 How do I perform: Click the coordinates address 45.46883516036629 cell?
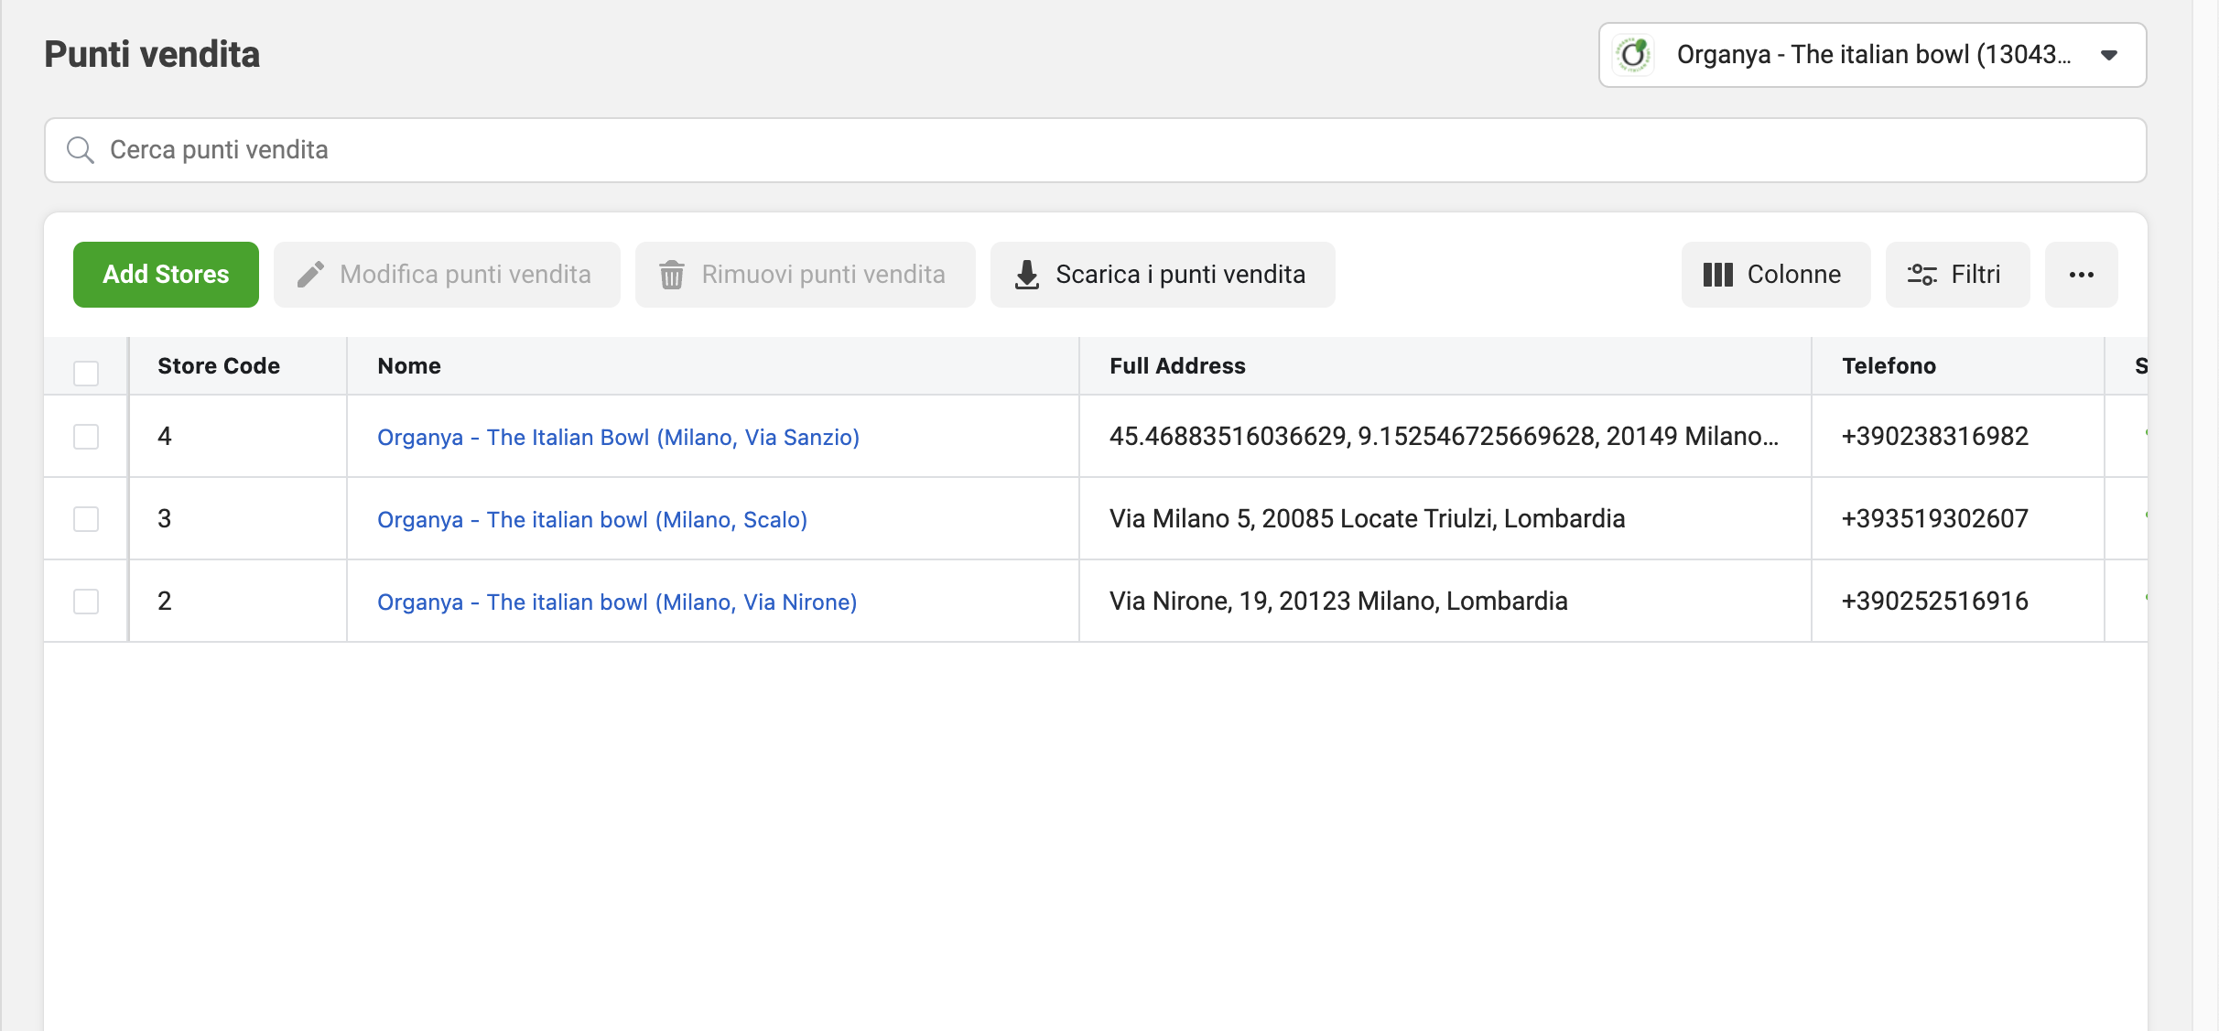(1445, 437)
